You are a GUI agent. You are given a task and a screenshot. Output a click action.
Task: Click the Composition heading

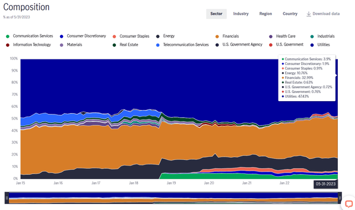coord(26,7)
